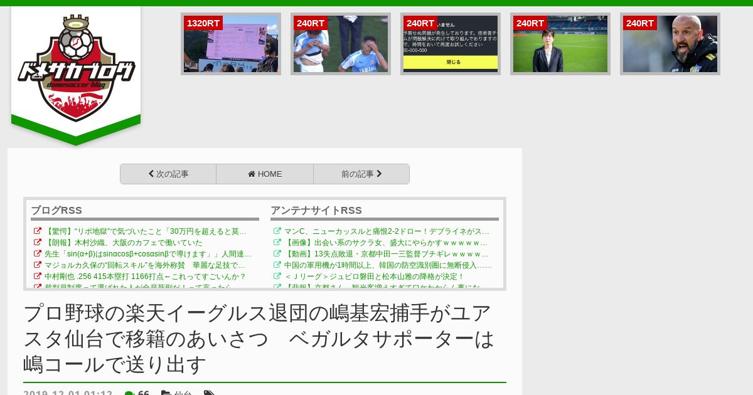
Task: Click external-link icon beside ＜Ｊリーグ＞ジュビロ磐田 entry
Action: point(277,276)
